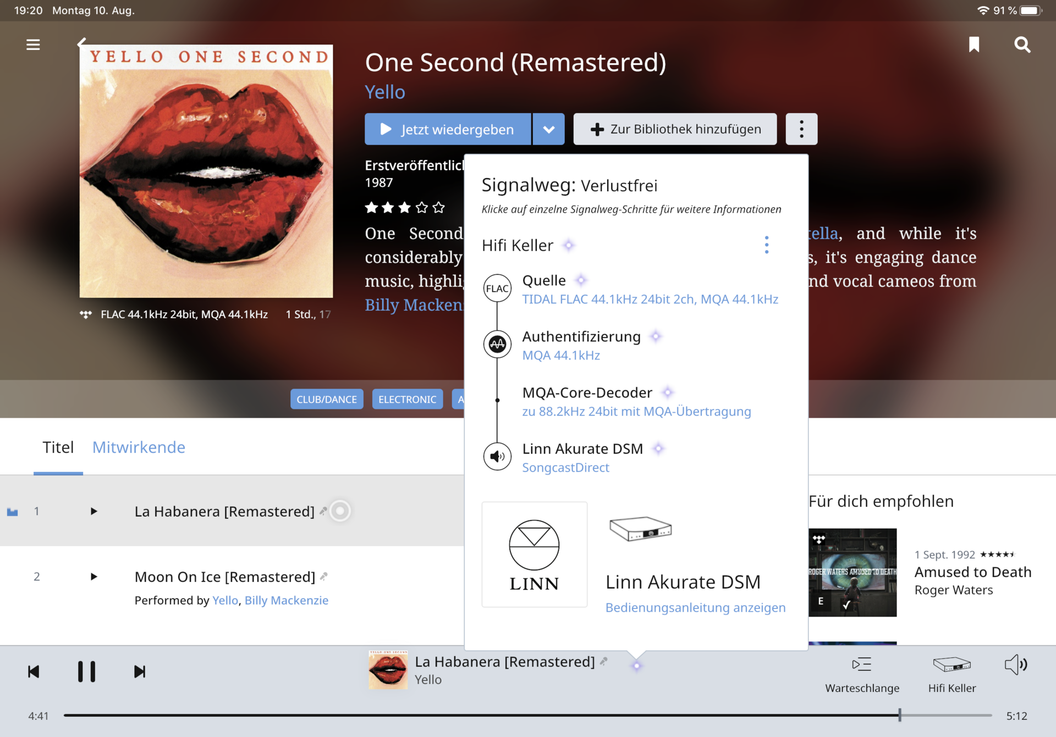Click the Hifi Keller zone quality star
This screenshot has height=737, width=1056.
tap(569, 245)
